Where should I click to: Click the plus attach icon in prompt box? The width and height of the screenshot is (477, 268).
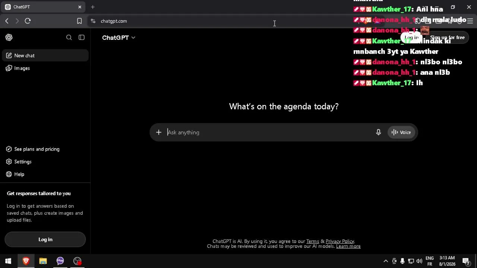(x=159, y=132)
